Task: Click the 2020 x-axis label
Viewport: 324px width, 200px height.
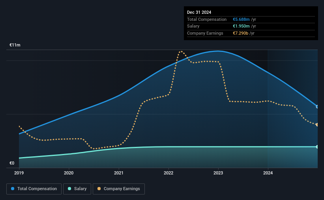Action: tap(69, 173)
